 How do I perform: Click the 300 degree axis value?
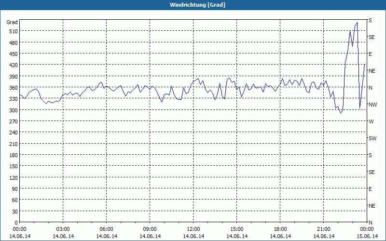point(14,110)
